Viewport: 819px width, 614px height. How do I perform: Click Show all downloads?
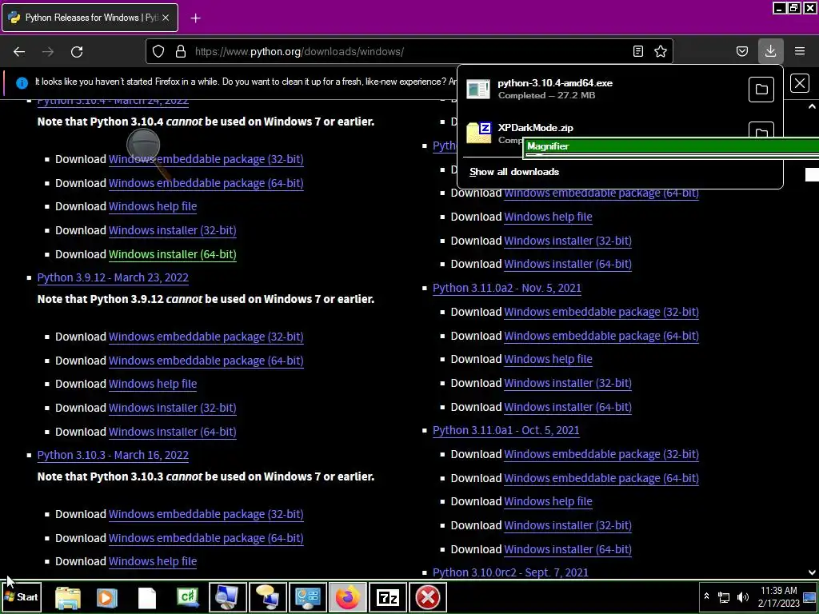pyautogui.click(x=514, y=172)
